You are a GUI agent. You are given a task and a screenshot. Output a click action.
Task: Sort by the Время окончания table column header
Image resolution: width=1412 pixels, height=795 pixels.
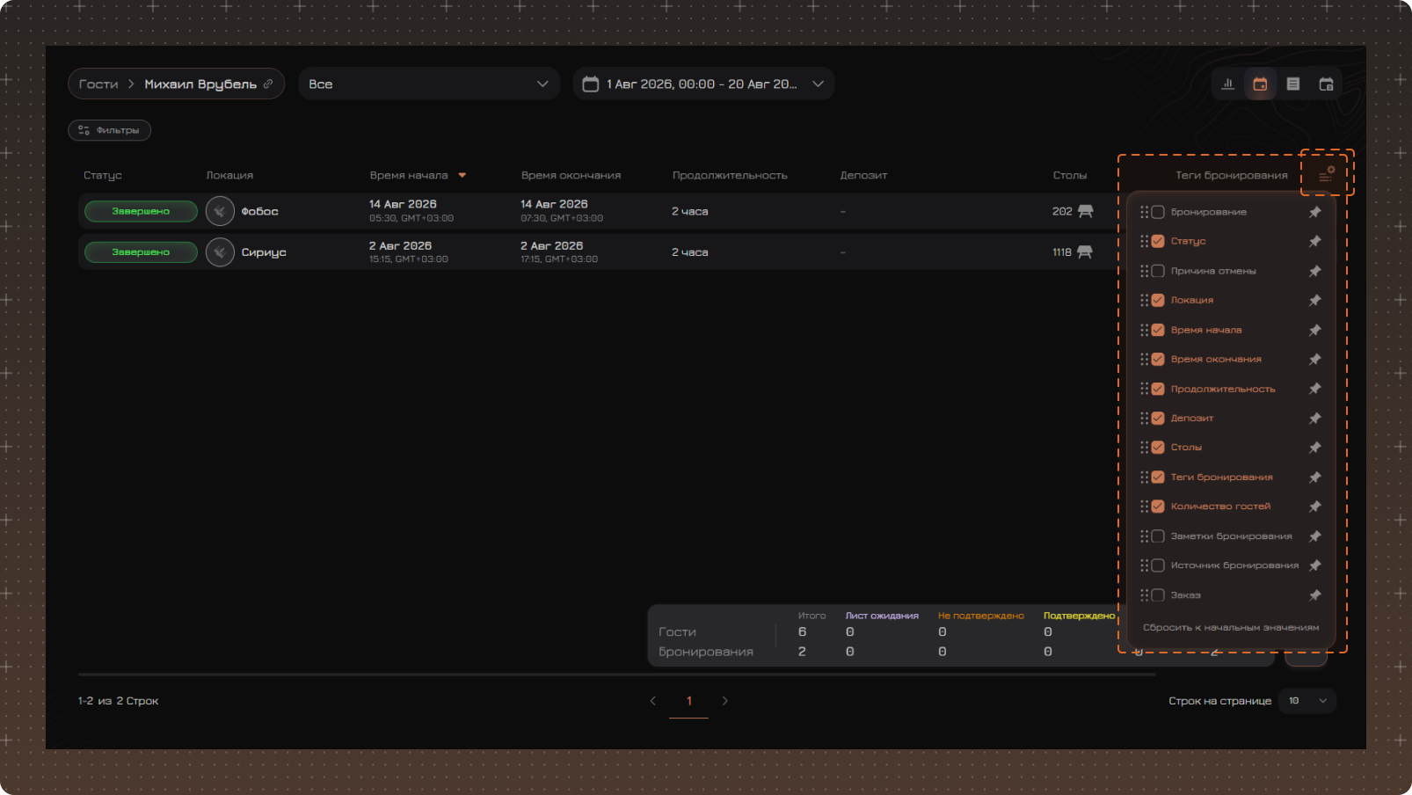[x=571, y=176]
